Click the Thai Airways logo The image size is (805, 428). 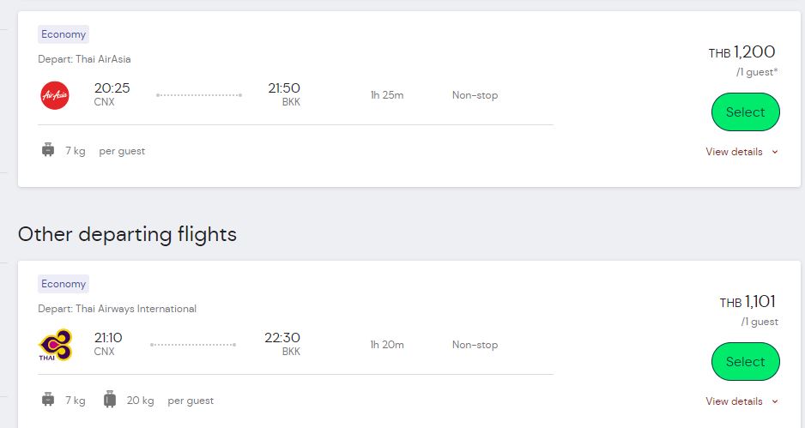pos(56,345)
